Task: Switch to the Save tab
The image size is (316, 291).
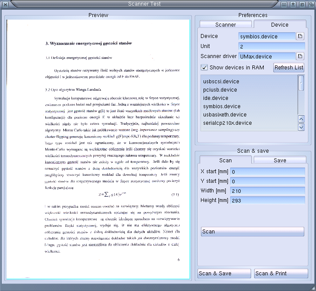Action: [280, 160]
